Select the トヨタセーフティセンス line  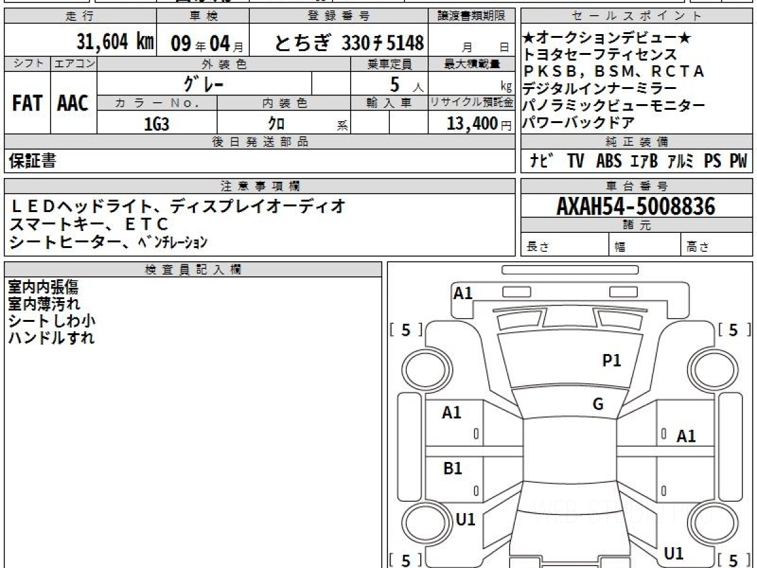pyautogui.click(x=600, y=55)
